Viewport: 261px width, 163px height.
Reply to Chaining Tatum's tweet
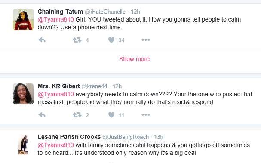(42, 40)
